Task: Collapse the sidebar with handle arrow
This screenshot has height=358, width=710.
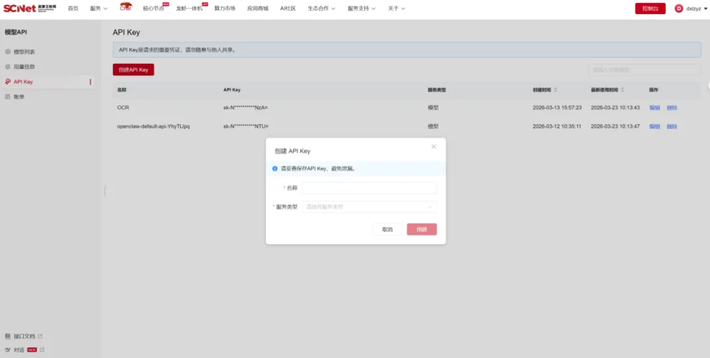Action: (x=105, y=191)
